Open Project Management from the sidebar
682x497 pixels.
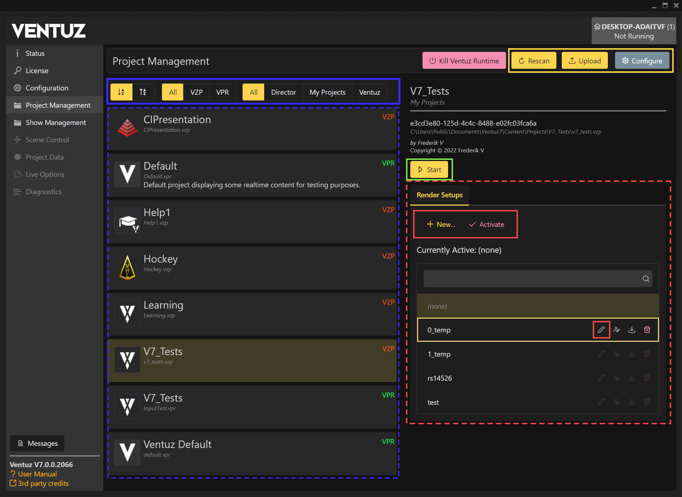(x=58, y=105)
